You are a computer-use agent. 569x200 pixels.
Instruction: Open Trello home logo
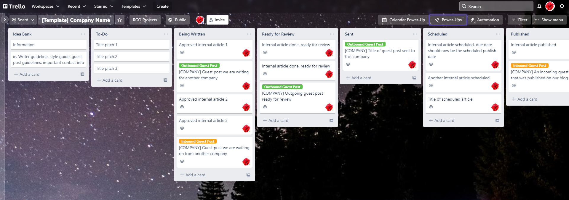[14, 6]
